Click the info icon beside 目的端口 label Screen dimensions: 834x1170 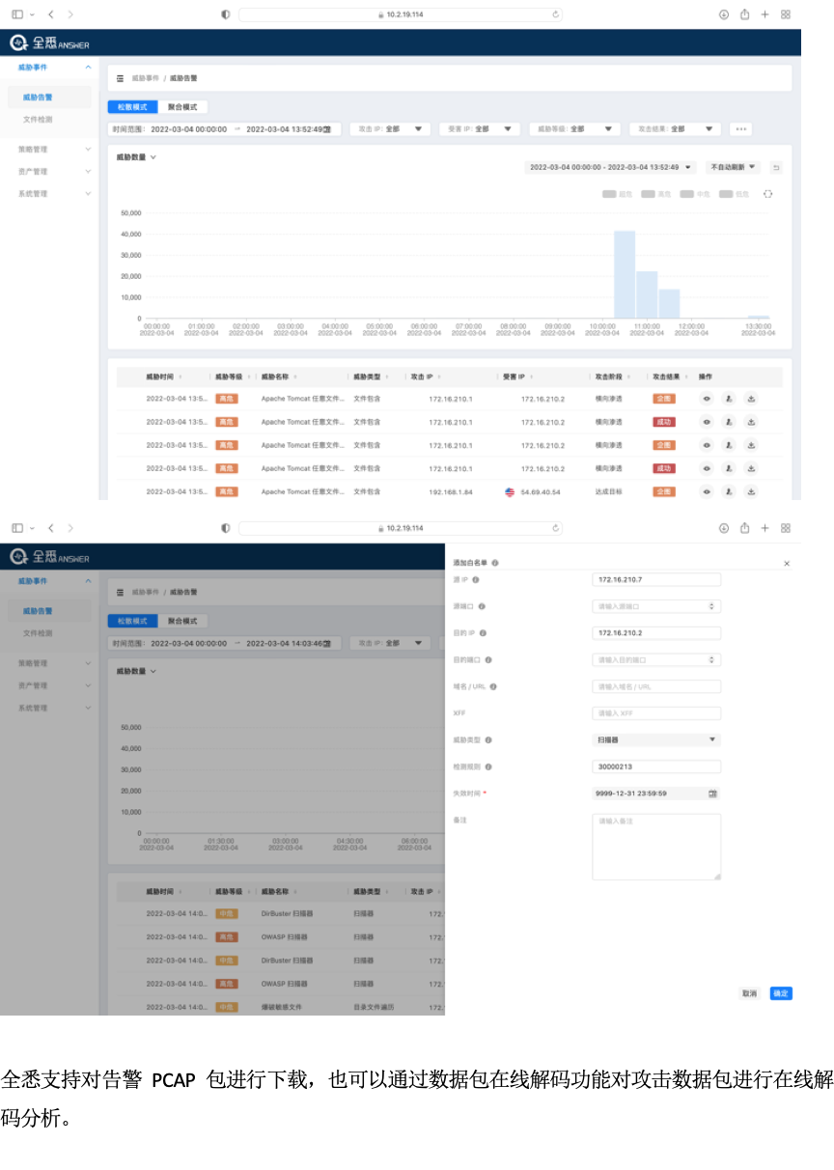[x=487, y=660]
